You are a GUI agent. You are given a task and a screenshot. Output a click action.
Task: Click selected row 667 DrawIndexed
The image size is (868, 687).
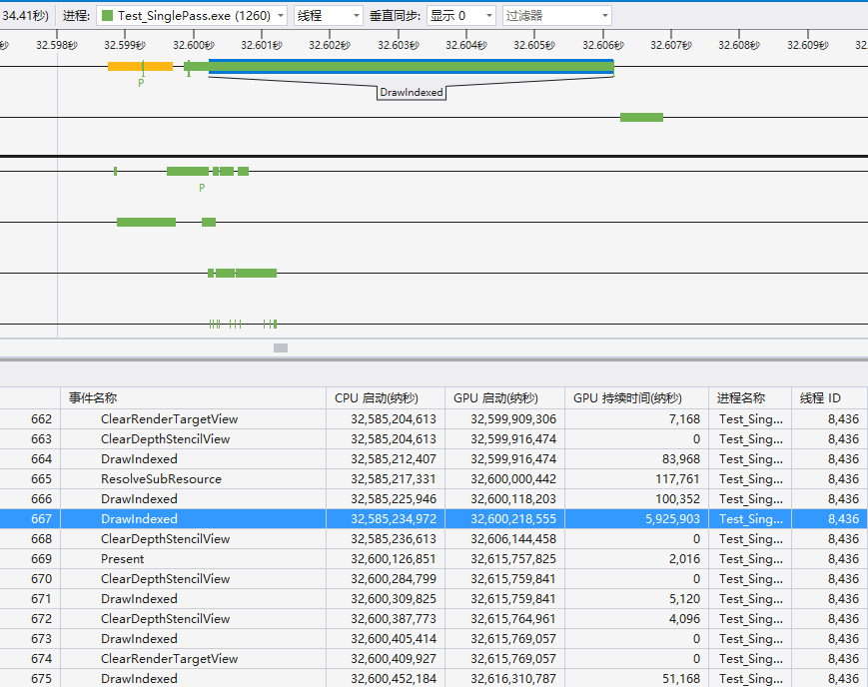(x=434, y=518)
